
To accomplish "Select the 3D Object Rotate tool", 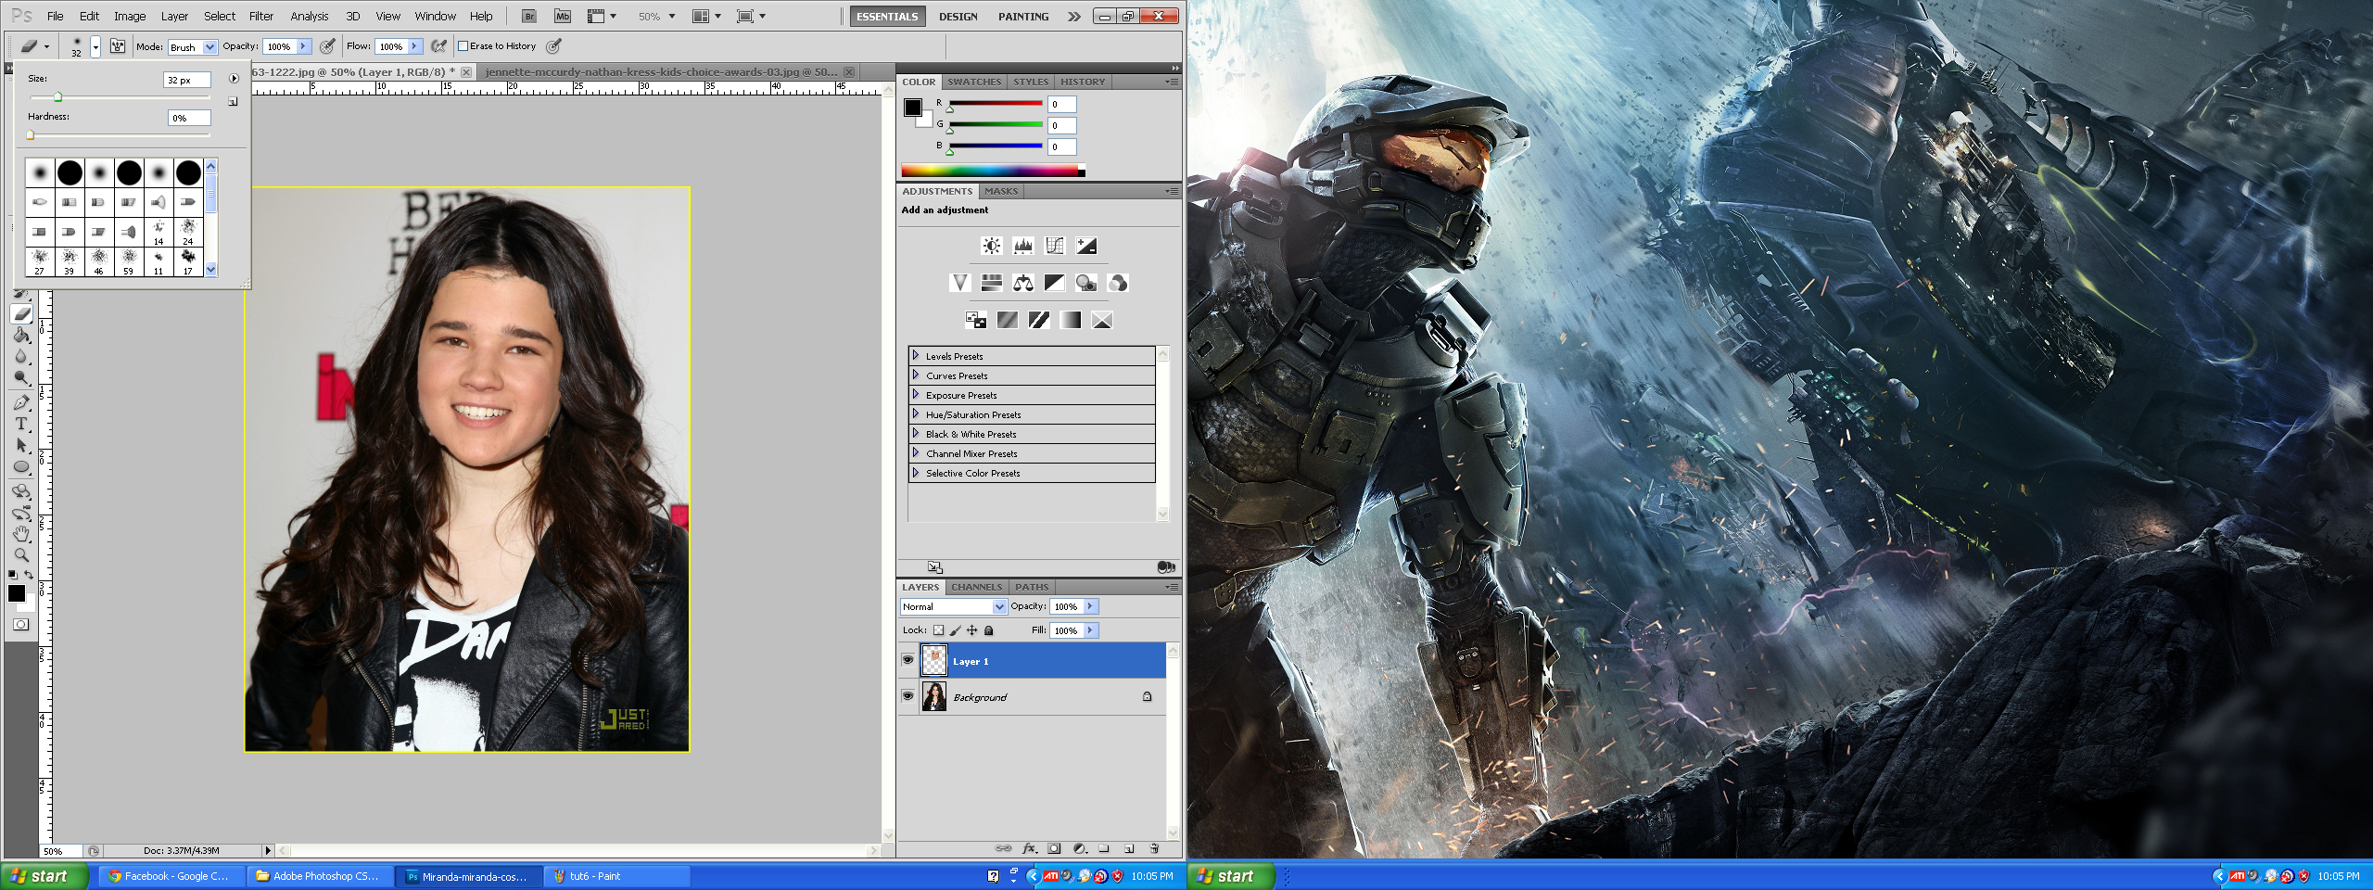I will click(x=21, y=491).
